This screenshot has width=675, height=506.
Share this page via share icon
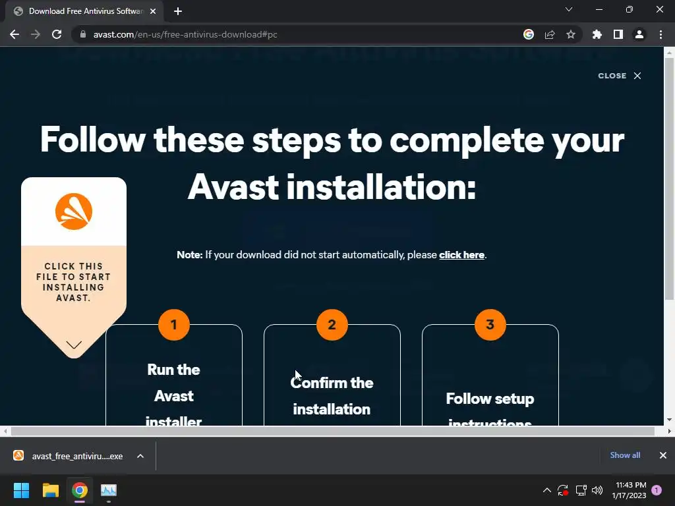pyautogui.click(x=550, y=34)
